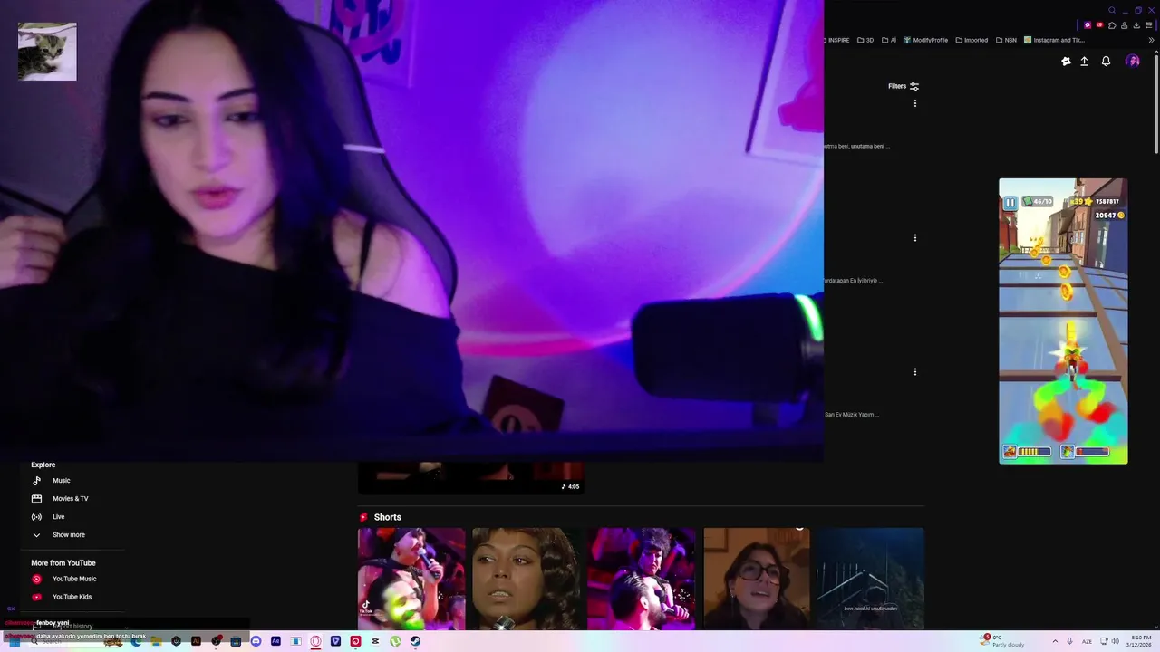This screenshot has width=1160, height=652.
Task: Click the red extension icon in toolbar
Action: pyautogui.click(x=1100, y=25)
